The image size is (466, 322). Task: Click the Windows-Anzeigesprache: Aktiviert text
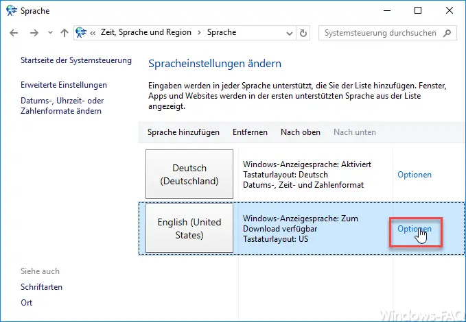click(307, 164)
